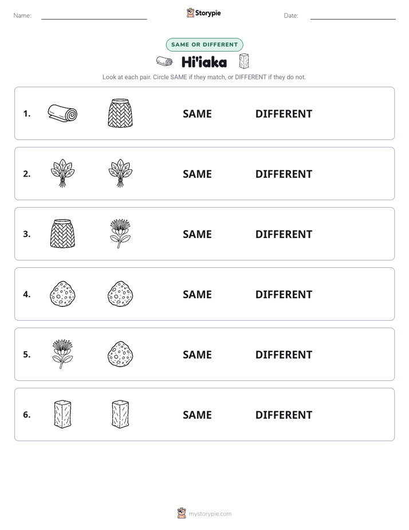Click the woven basket icon in row 1
This screenshot has height=530, width=409.
pyautogui.click(x=120, y=113)
